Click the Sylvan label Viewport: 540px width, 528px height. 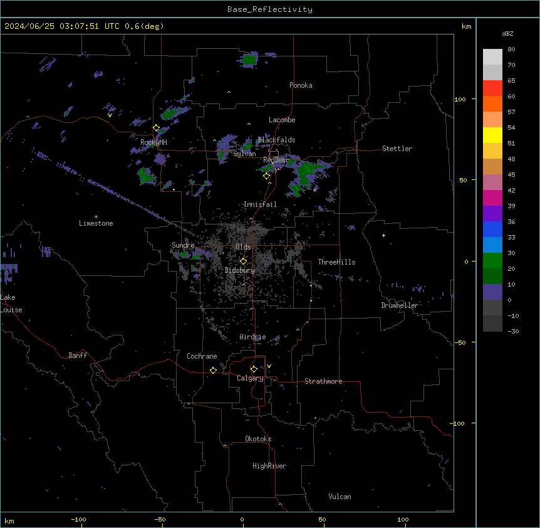click(x=244, y=154)
